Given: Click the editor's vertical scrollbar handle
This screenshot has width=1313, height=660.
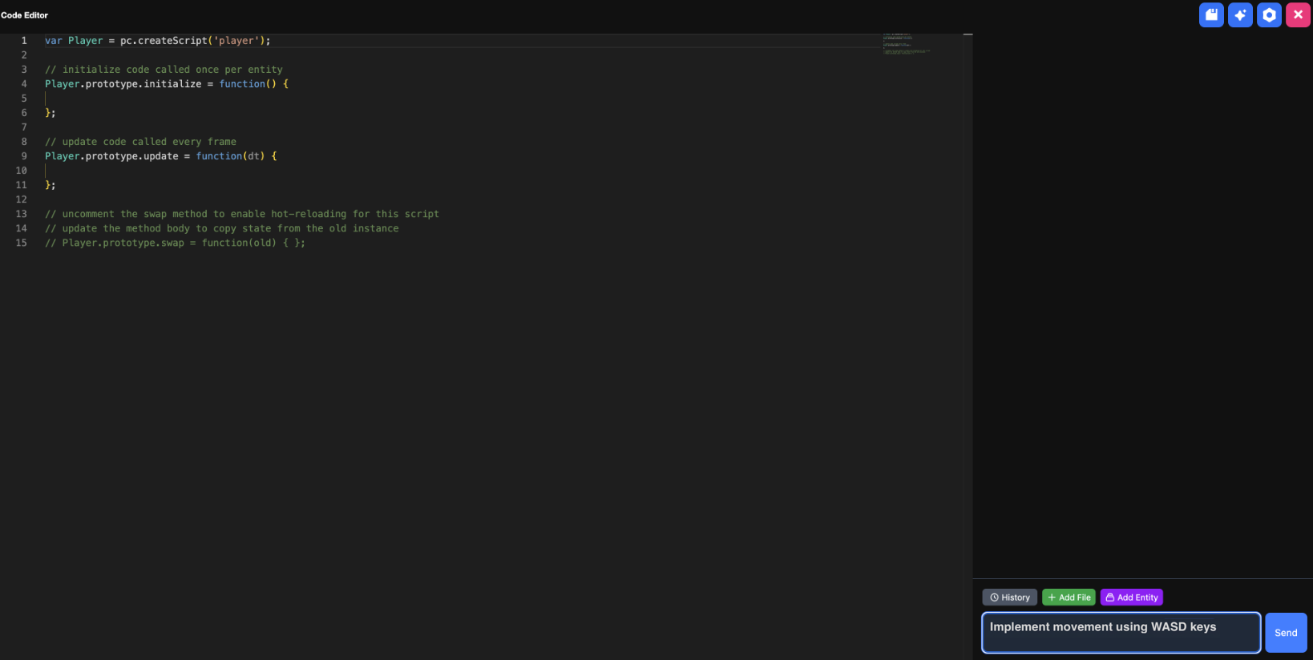Looking at the screenshot, I should [968, 35].
